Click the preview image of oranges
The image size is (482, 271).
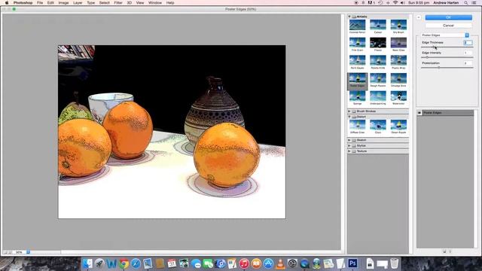tap(172, 132)
